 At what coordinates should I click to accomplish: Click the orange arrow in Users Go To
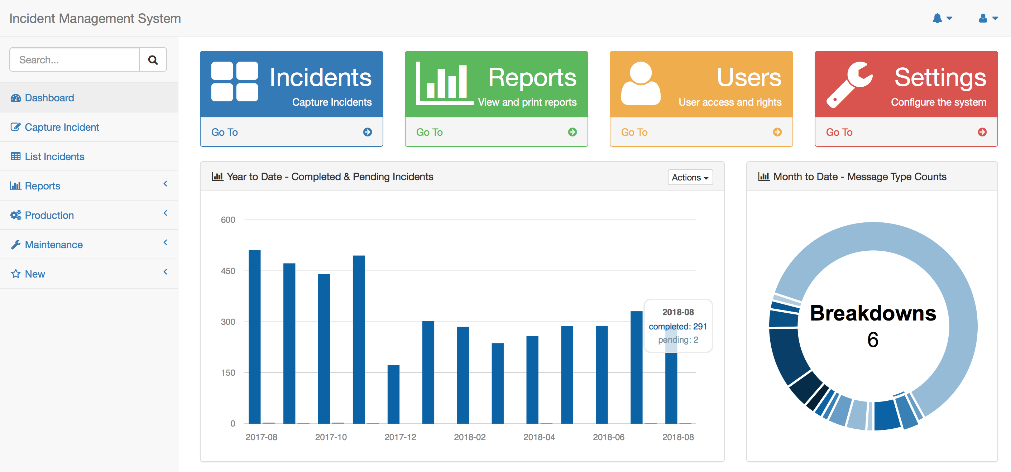(777, 132)
